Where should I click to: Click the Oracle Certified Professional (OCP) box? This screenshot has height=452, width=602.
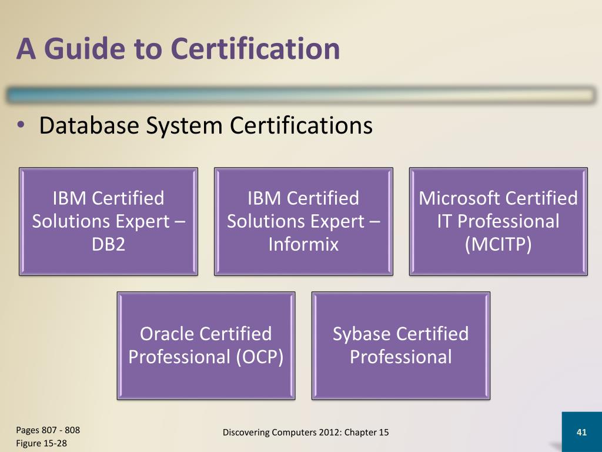(206, 345)
